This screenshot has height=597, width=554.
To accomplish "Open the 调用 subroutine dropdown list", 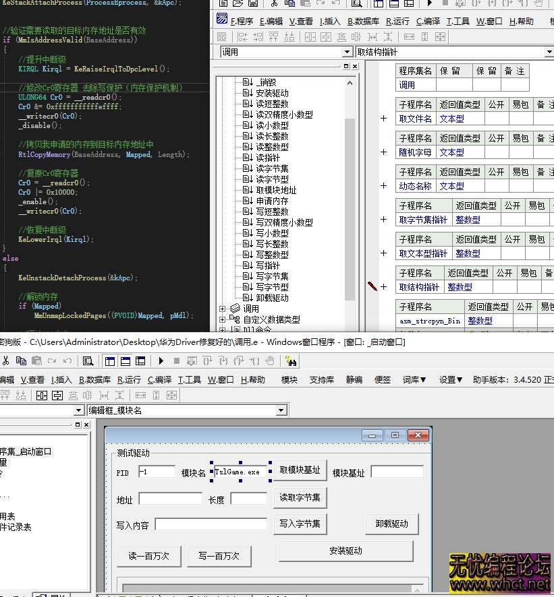I will 348,51.
